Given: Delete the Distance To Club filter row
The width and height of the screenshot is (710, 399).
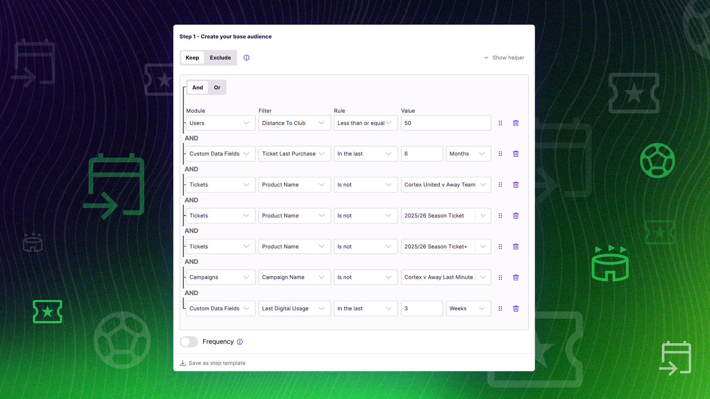Looking at the screenshot, I should tap(516, 123).
